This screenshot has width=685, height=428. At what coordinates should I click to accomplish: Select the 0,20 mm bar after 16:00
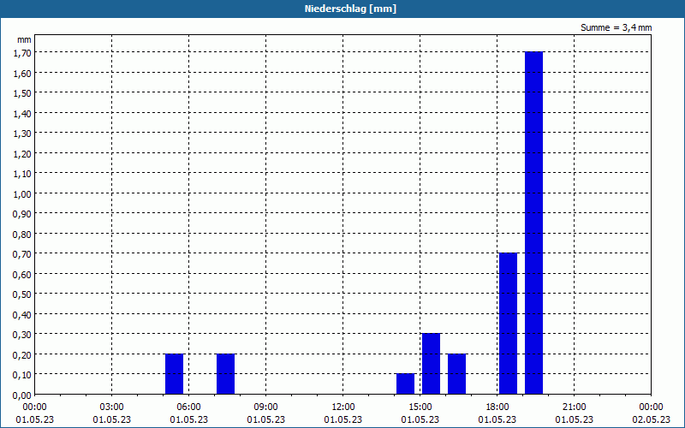pyautogui.click(x=457, y=374)
